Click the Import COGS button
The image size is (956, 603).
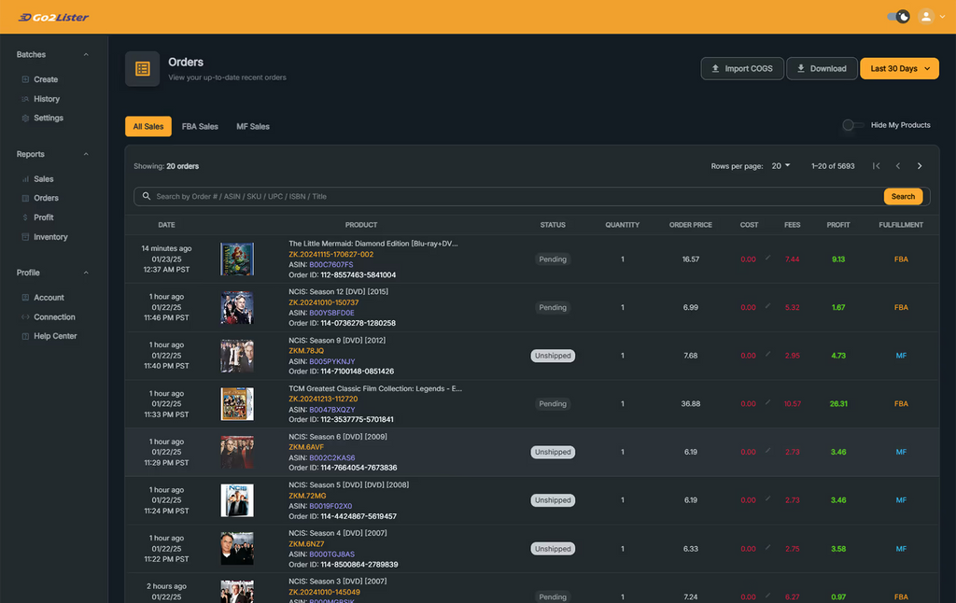(x=741, y=68)
